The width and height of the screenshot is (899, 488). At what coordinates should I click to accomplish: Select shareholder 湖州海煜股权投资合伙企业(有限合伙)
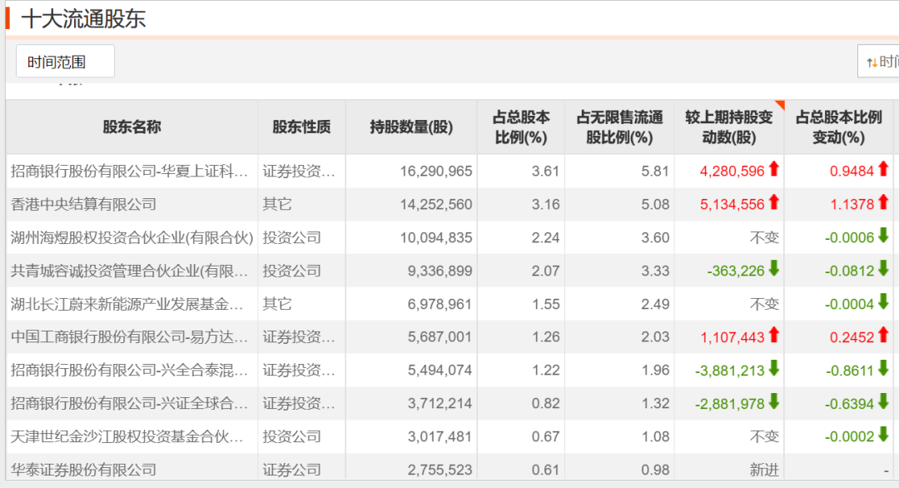(x=132, y=237)
